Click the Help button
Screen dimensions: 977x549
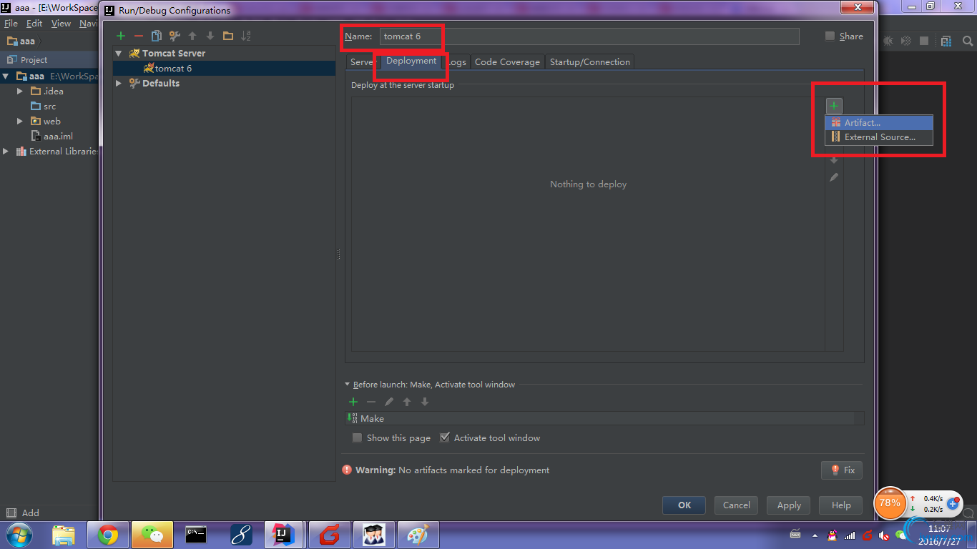pos(841,505)
